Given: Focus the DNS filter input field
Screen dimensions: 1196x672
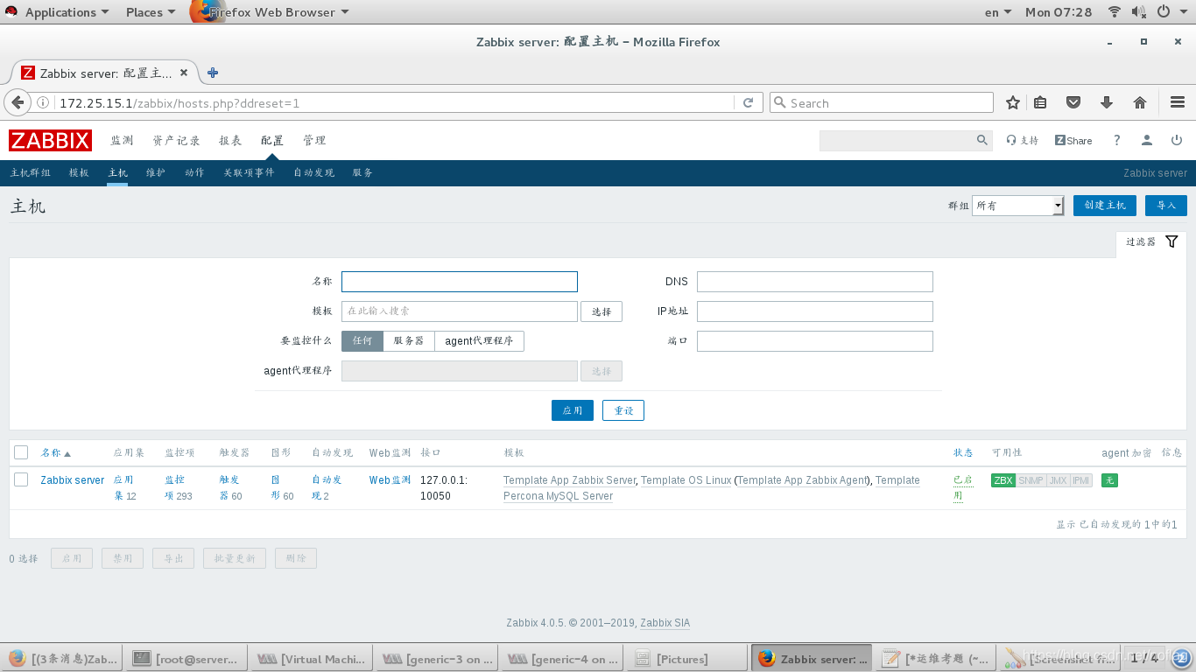Looking at the screenshot, I should (815, 282).
